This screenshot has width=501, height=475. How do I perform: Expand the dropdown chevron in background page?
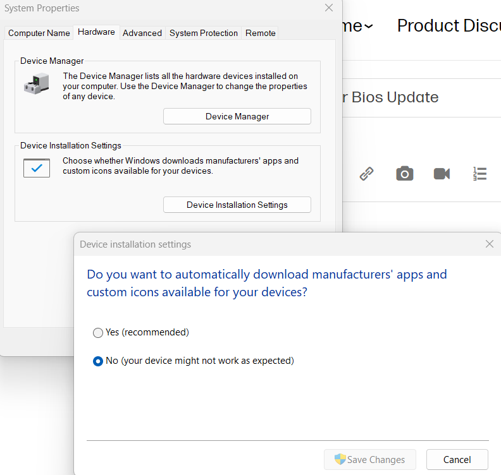click(368, 26)
